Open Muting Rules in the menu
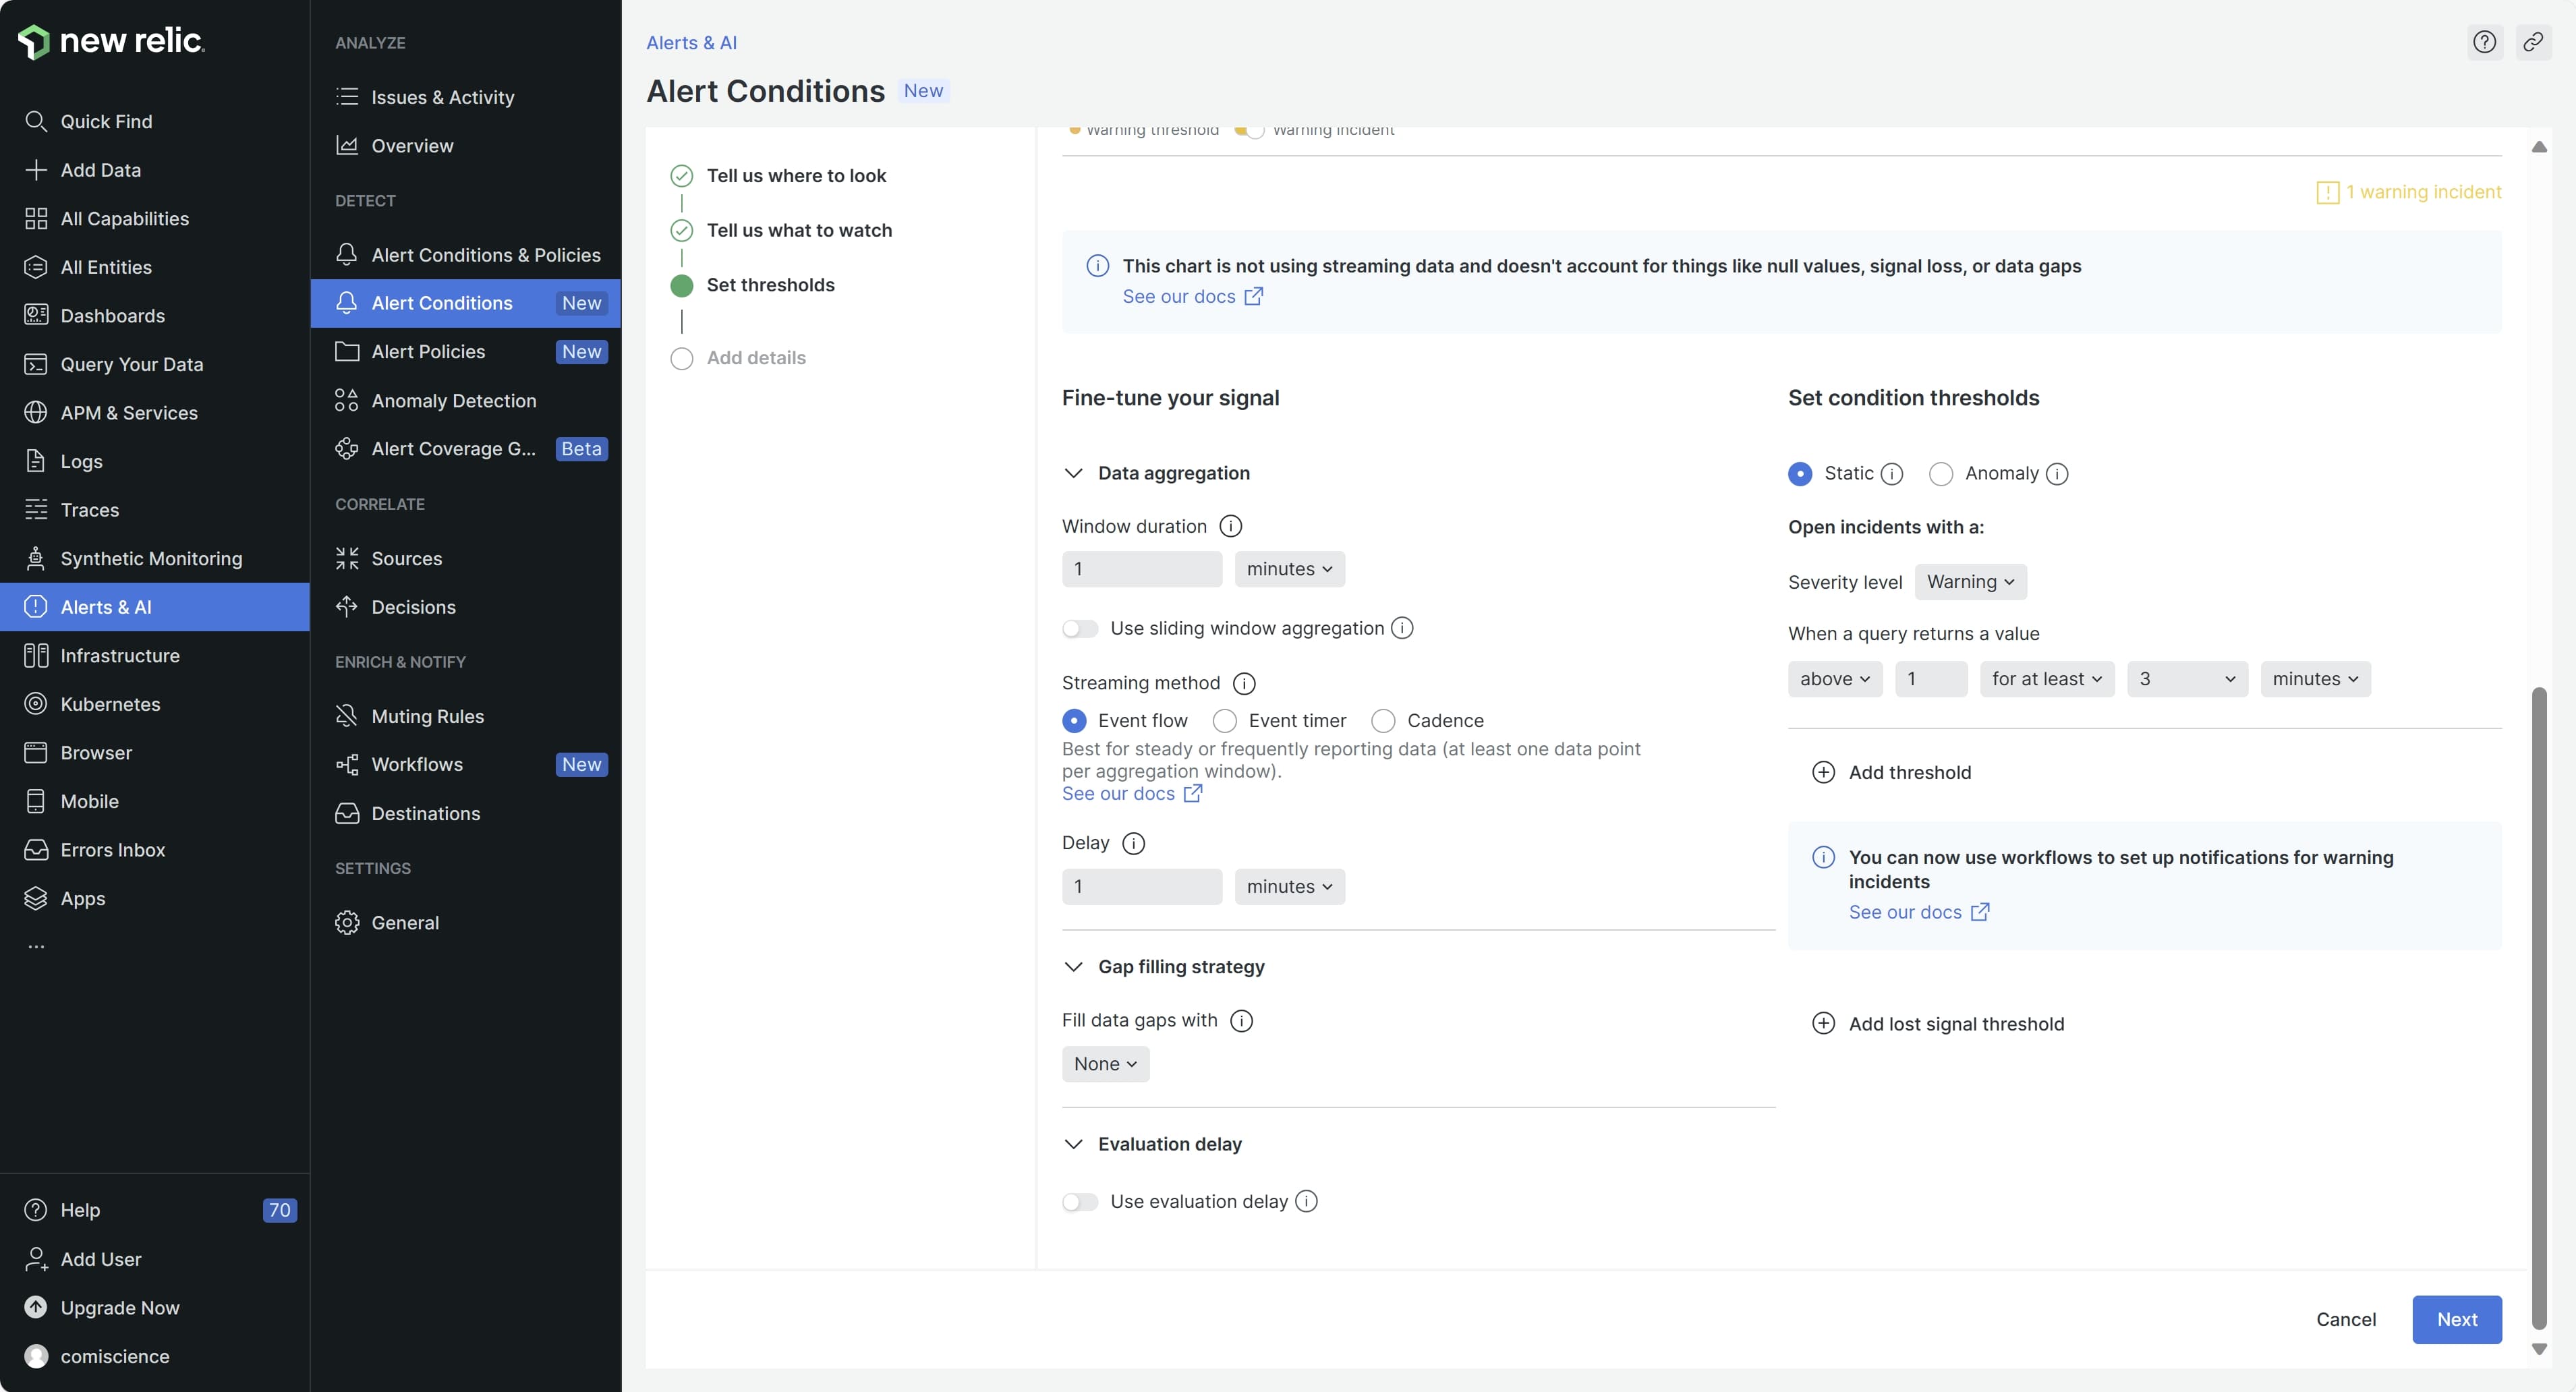 (427, 716)
